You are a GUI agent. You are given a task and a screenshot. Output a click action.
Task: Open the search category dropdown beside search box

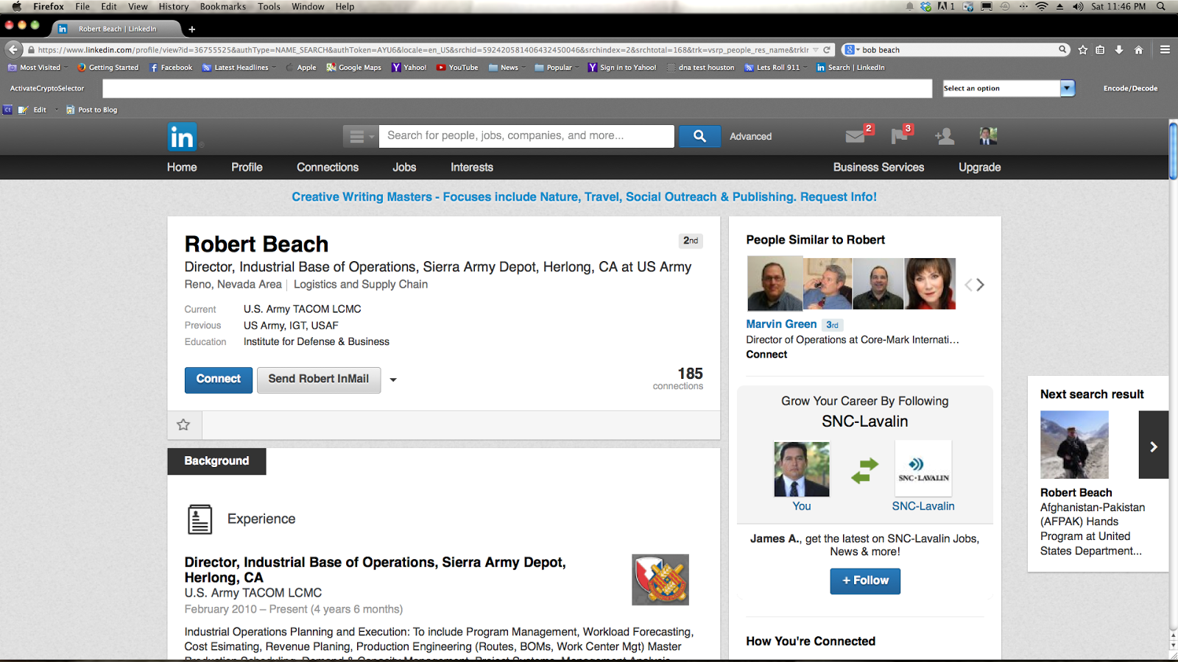tap(361, 136)
